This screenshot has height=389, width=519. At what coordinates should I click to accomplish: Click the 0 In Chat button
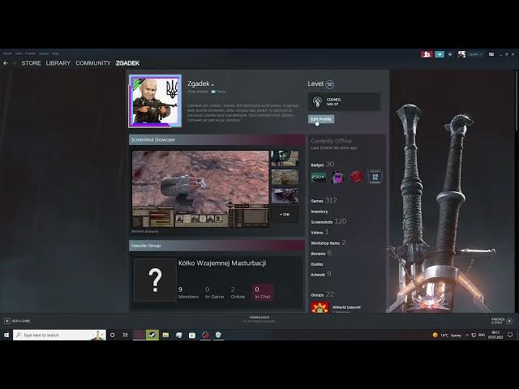pos(263,293)
